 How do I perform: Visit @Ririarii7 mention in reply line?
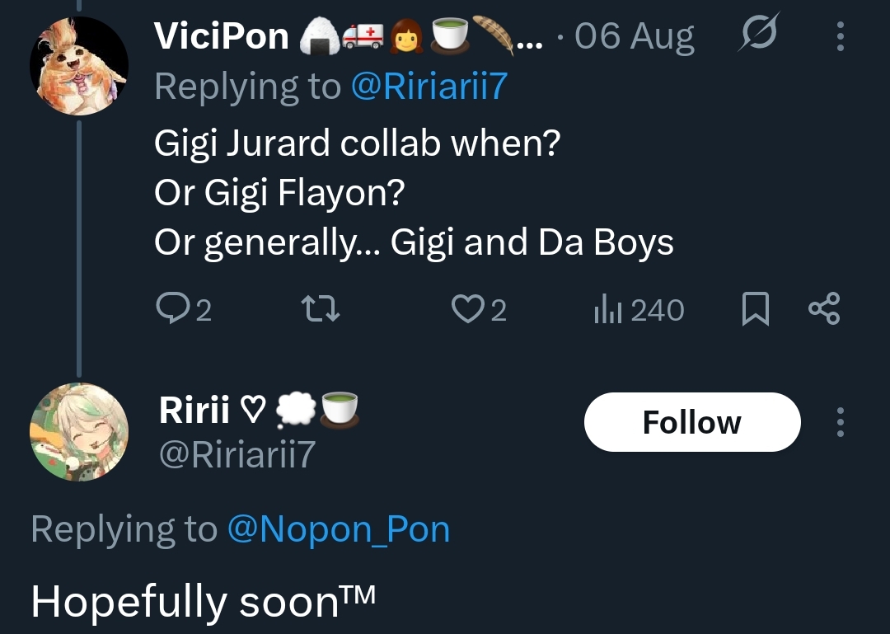pos(429,87)
